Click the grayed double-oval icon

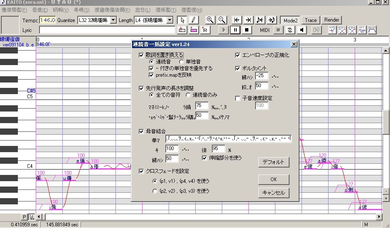pyautogui.click(x=316, y=30)
